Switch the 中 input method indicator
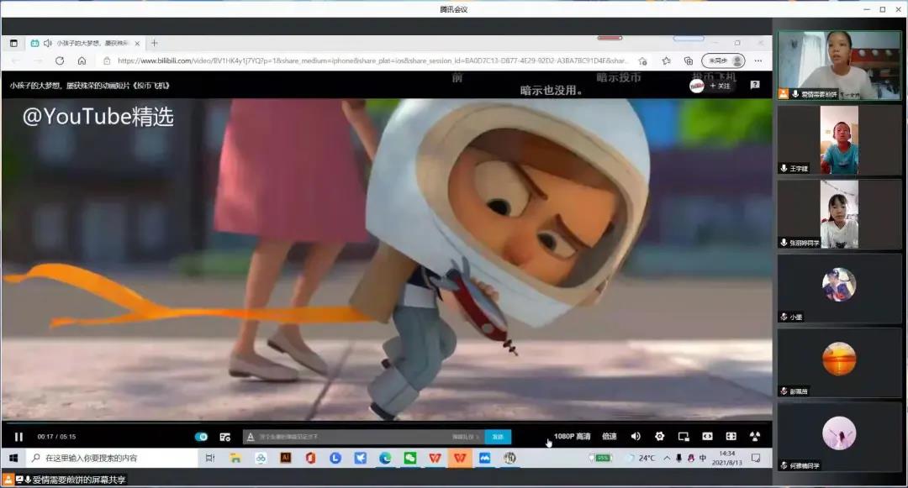The width and height of the screenshot is (908, 488). [x=702, y=458]
